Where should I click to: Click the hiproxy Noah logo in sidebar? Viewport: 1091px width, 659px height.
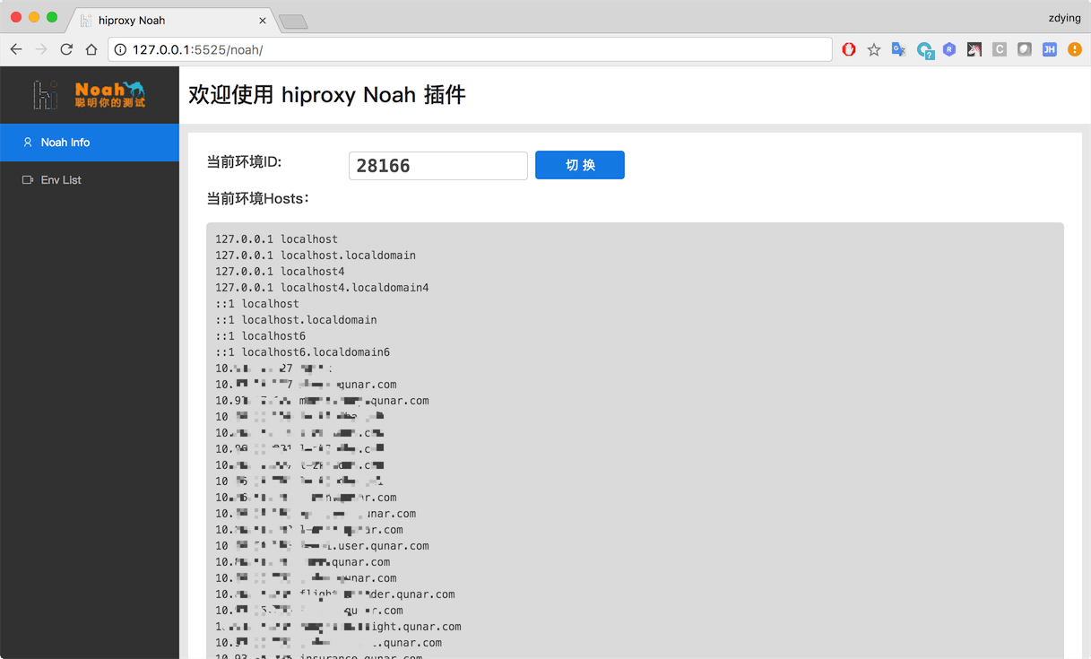89,94
